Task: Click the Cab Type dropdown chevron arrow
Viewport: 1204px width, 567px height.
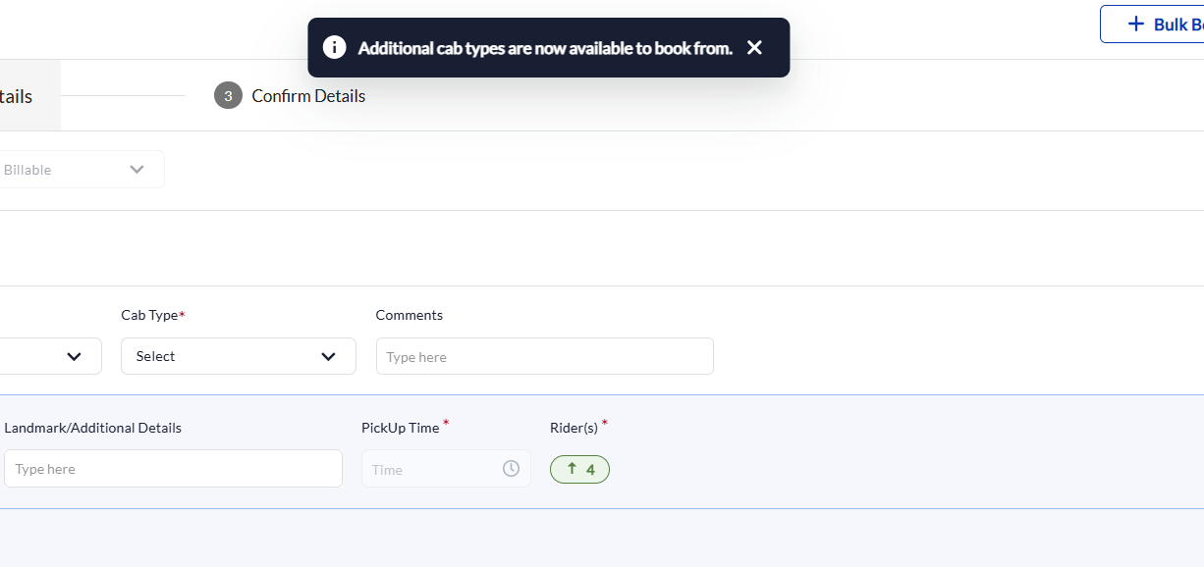Action: pos(328,356)
